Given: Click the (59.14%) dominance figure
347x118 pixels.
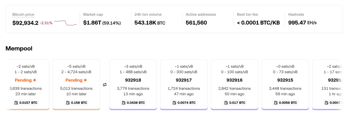Looking at the screenshot, I should point(112,23).
